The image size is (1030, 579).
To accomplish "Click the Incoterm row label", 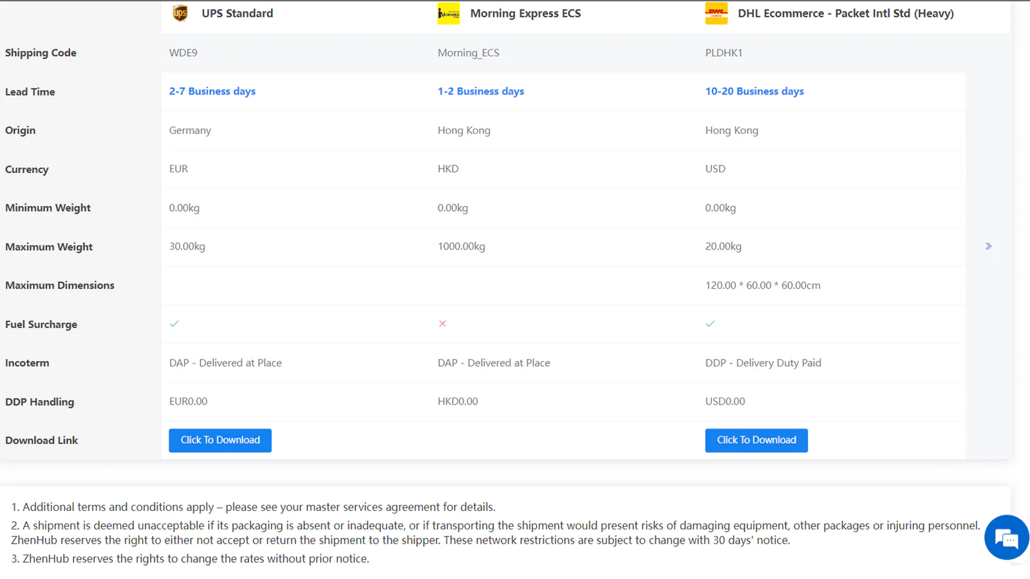I will [x=27, y=363].
